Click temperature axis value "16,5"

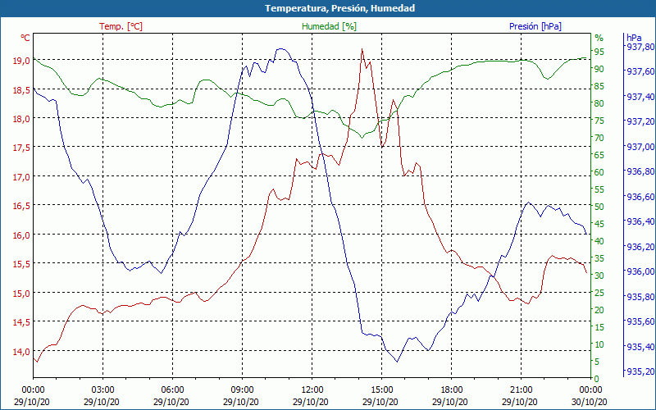[x=21, y=206]
